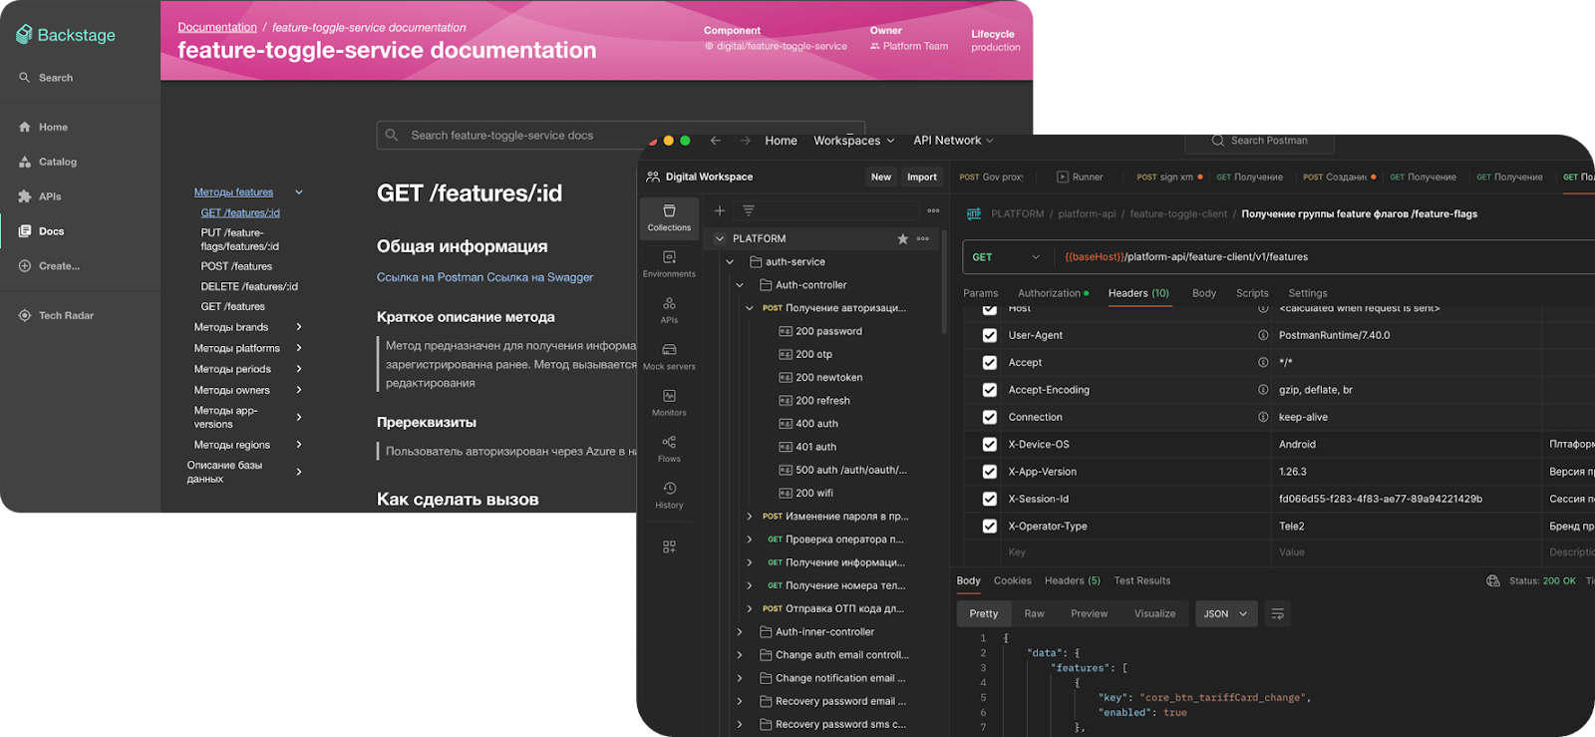This screenshot has width=1595, height=737.
Task: Click the New button in Postman
Action: pos(881,177)
